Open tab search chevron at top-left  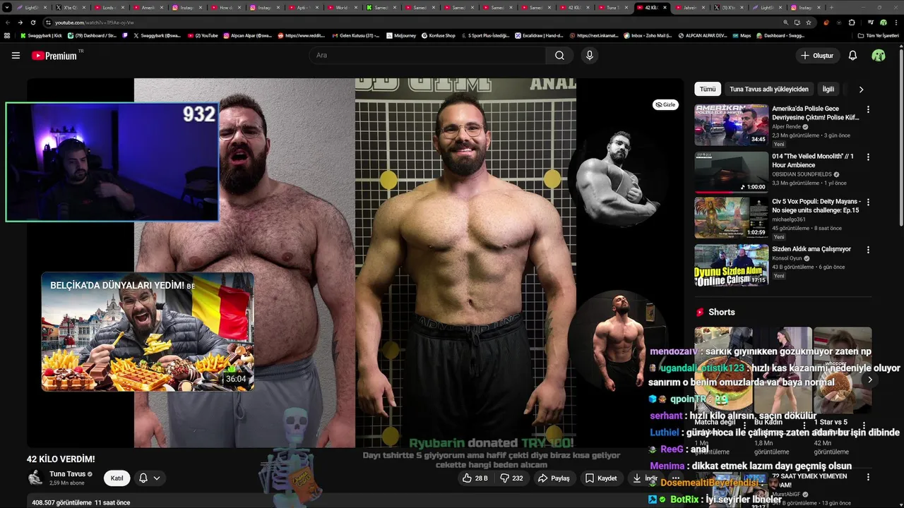(x=8, y=7)
